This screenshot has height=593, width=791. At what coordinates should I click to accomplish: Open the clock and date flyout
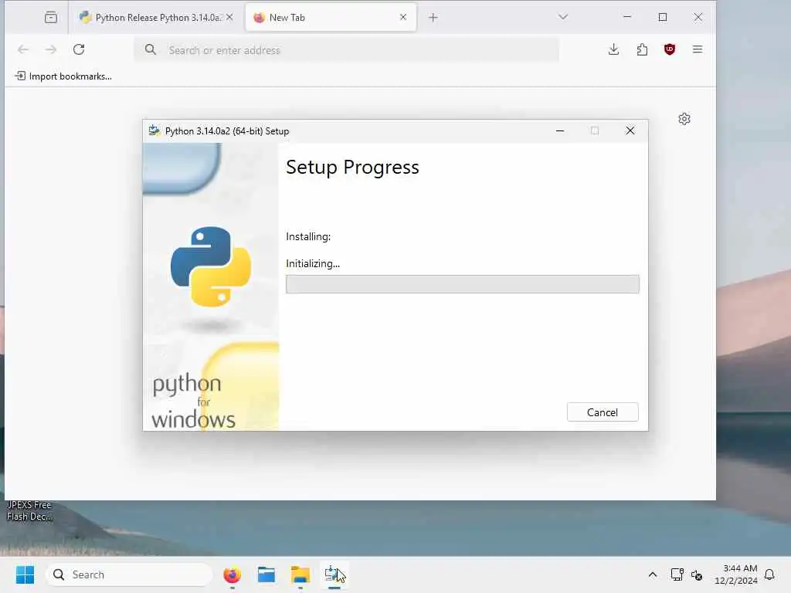[735, 574]
